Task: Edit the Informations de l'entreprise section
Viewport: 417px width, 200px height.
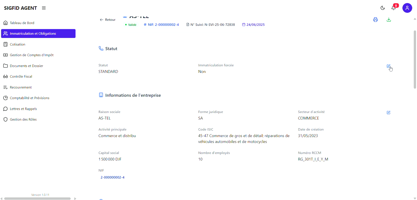Action: pyautogui.click(x=388, y=113)
